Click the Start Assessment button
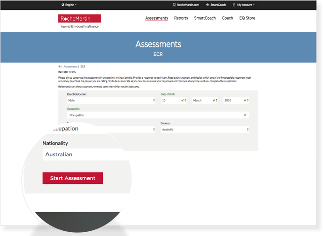 (x=73, y=178)
